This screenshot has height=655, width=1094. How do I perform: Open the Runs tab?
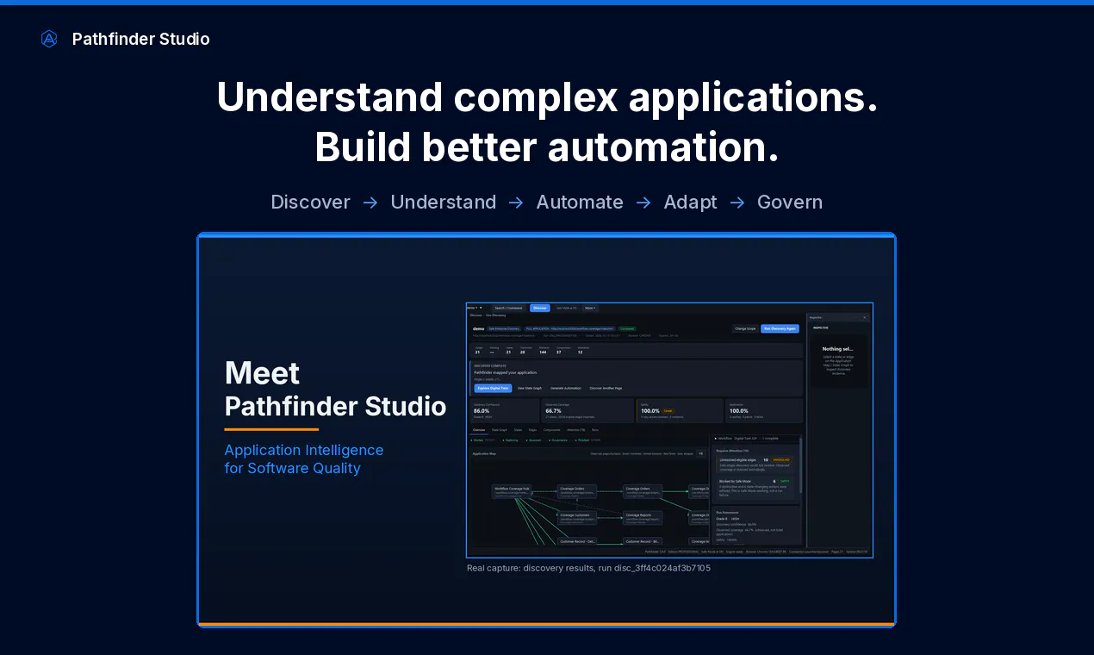pos(595,429)
